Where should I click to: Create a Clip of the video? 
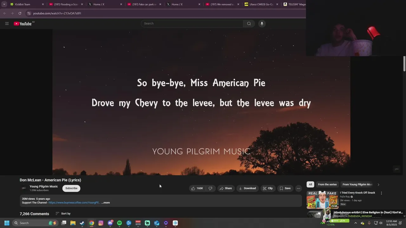[x=268, y=188]
